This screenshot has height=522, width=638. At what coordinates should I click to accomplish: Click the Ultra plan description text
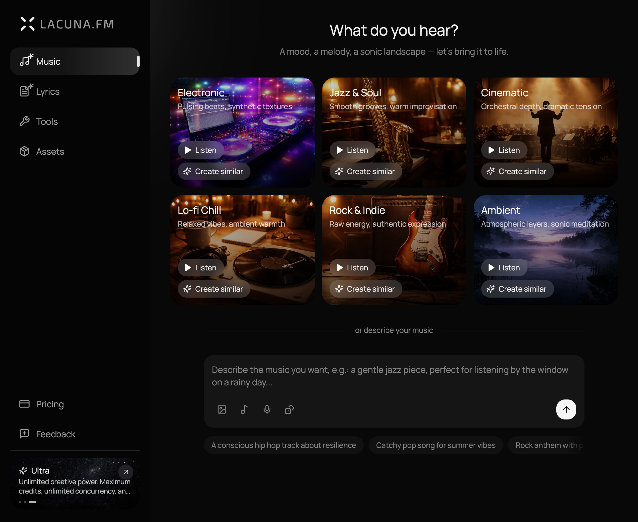click(x=75, y=486)
